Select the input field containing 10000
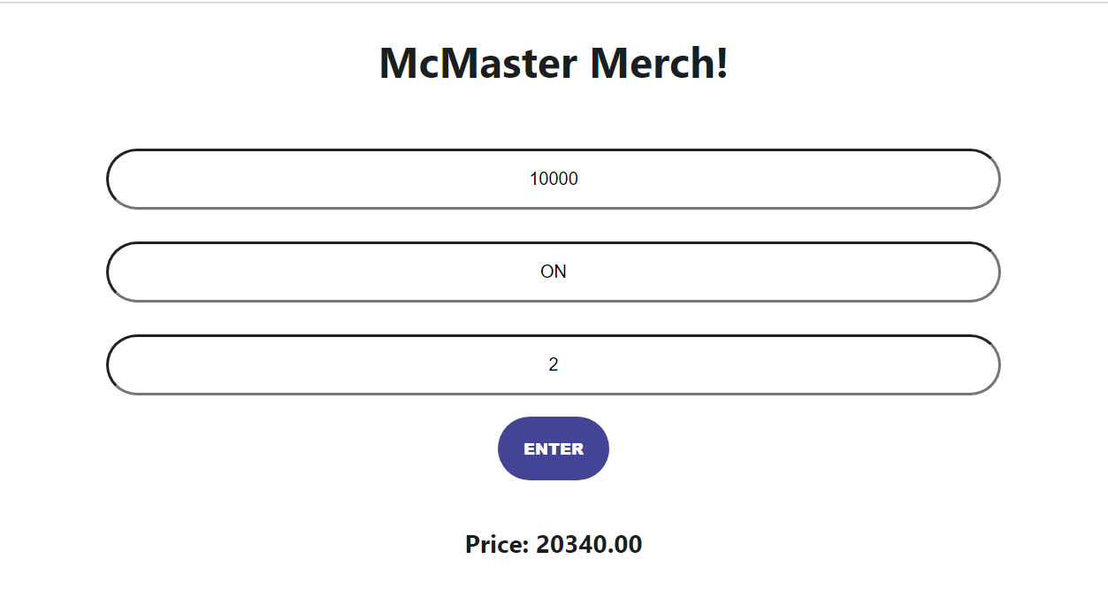Viewport: 1108px width, 590px height. [x=553, y=179]
